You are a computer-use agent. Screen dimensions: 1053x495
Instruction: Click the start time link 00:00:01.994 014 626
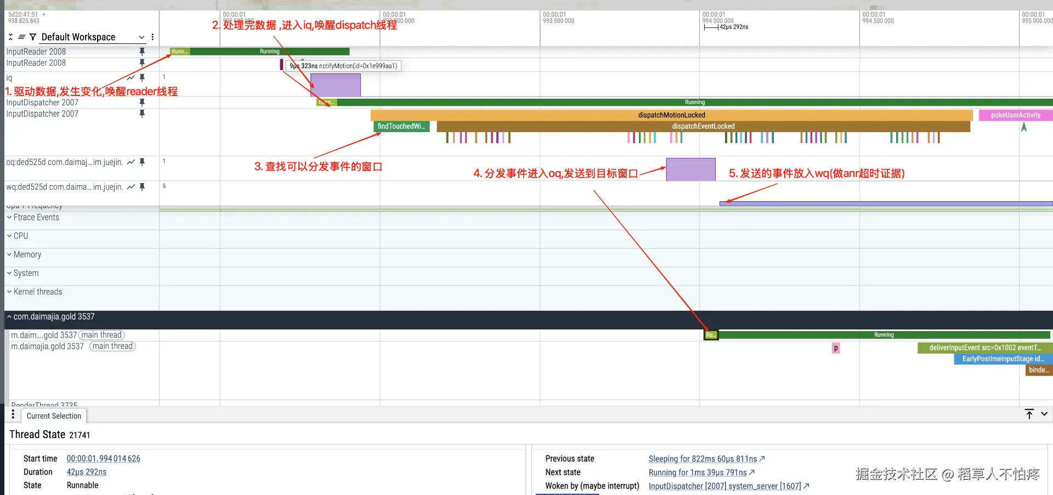click(104, 459)
